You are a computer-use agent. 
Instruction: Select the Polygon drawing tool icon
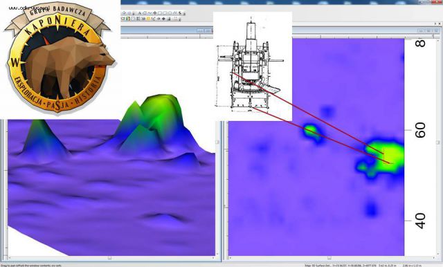click(x=145, y=13)
